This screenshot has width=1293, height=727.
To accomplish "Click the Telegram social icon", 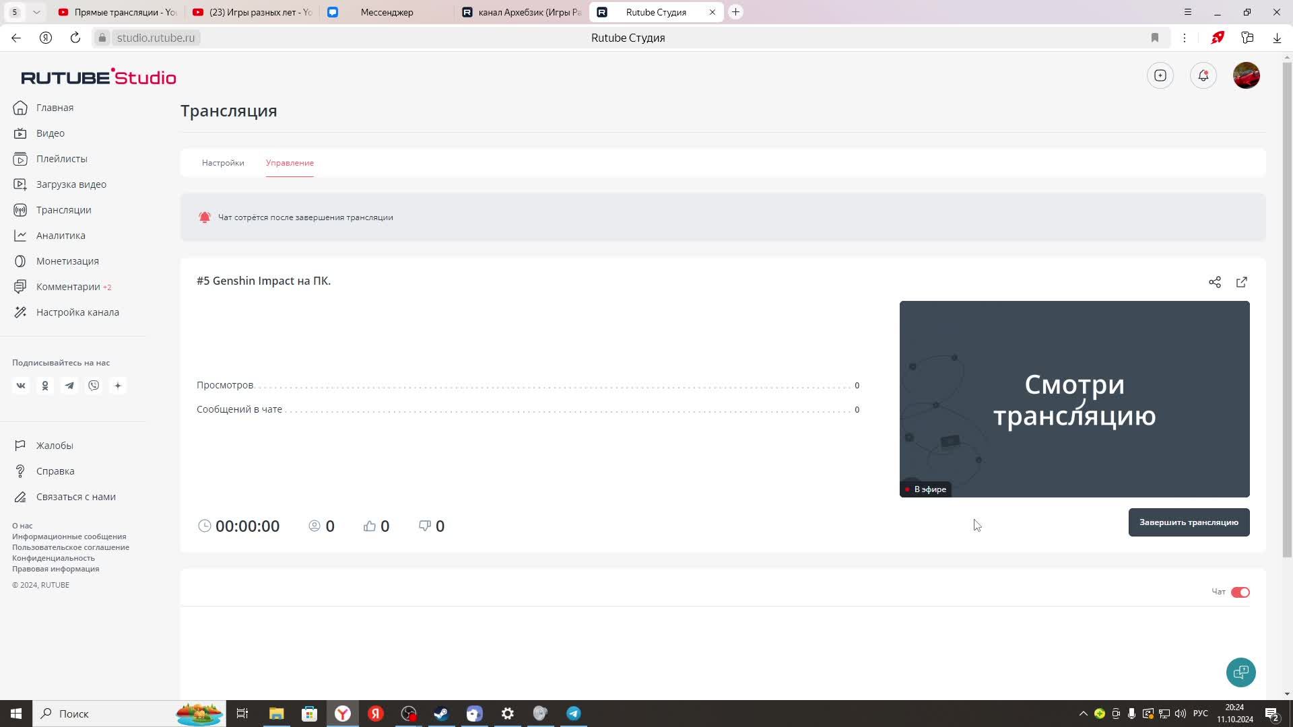I will (x=69, y=386).
